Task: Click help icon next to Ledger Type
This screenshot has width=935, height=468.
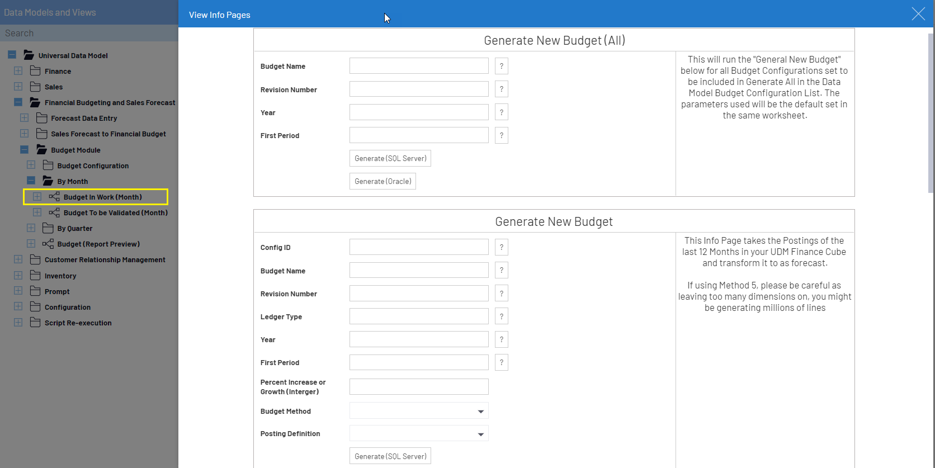Action: click(x=502, y=316)
